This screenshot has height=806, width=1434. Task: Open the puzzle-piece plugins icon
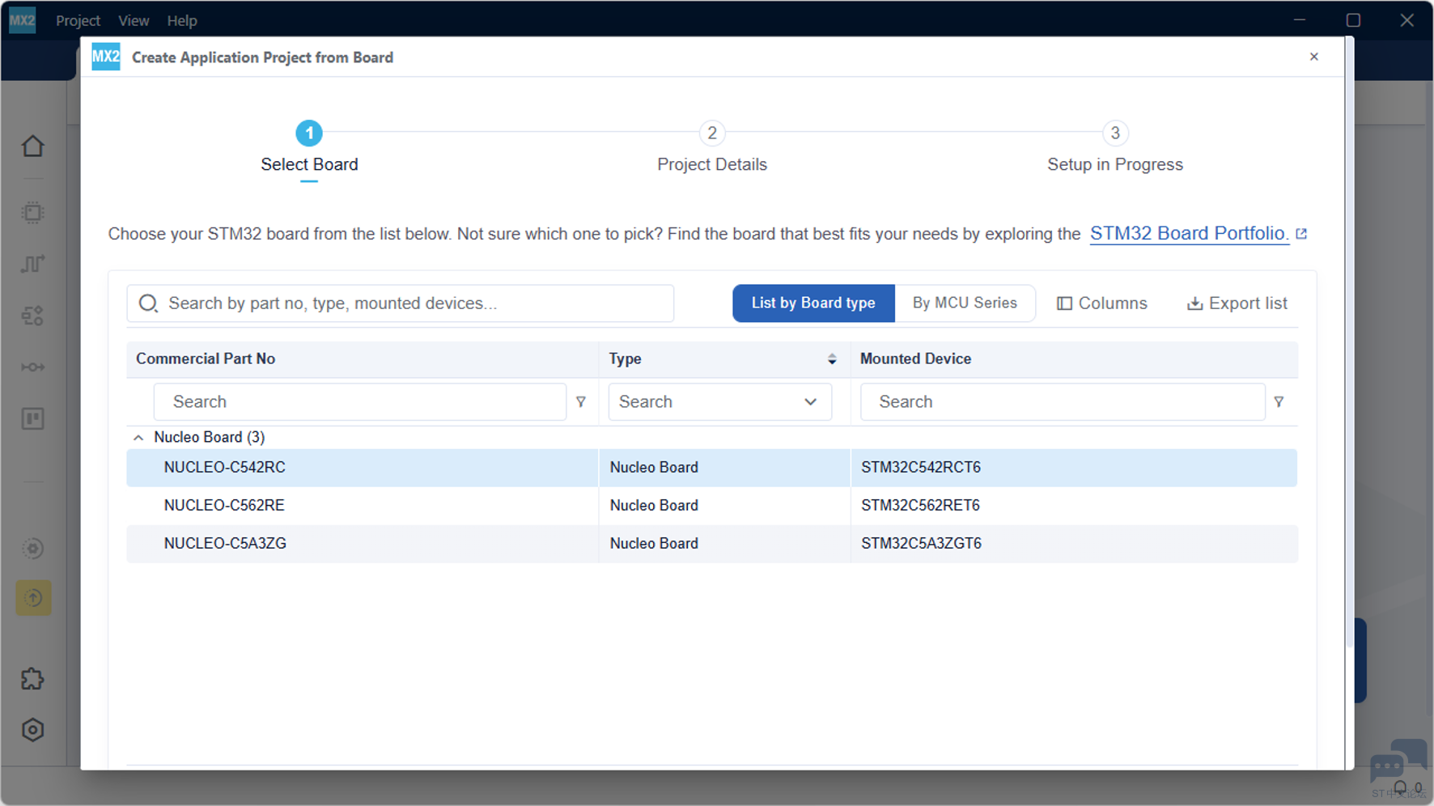[33, 679]
